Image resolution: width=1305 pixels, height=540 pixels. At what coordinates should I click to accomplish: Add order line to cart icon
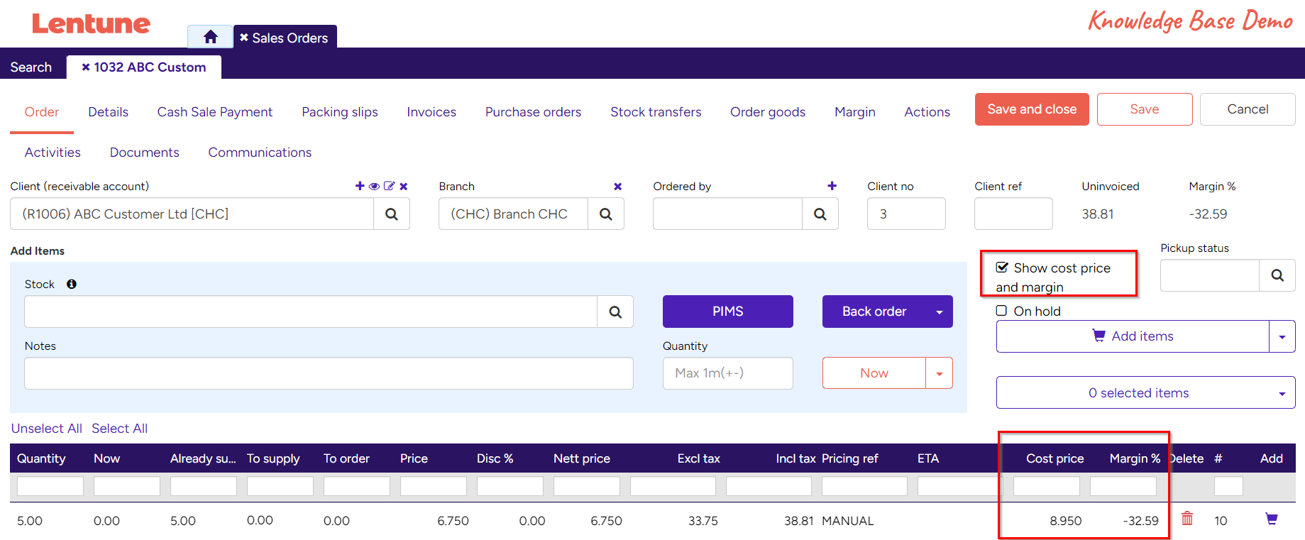[1272, 519]
